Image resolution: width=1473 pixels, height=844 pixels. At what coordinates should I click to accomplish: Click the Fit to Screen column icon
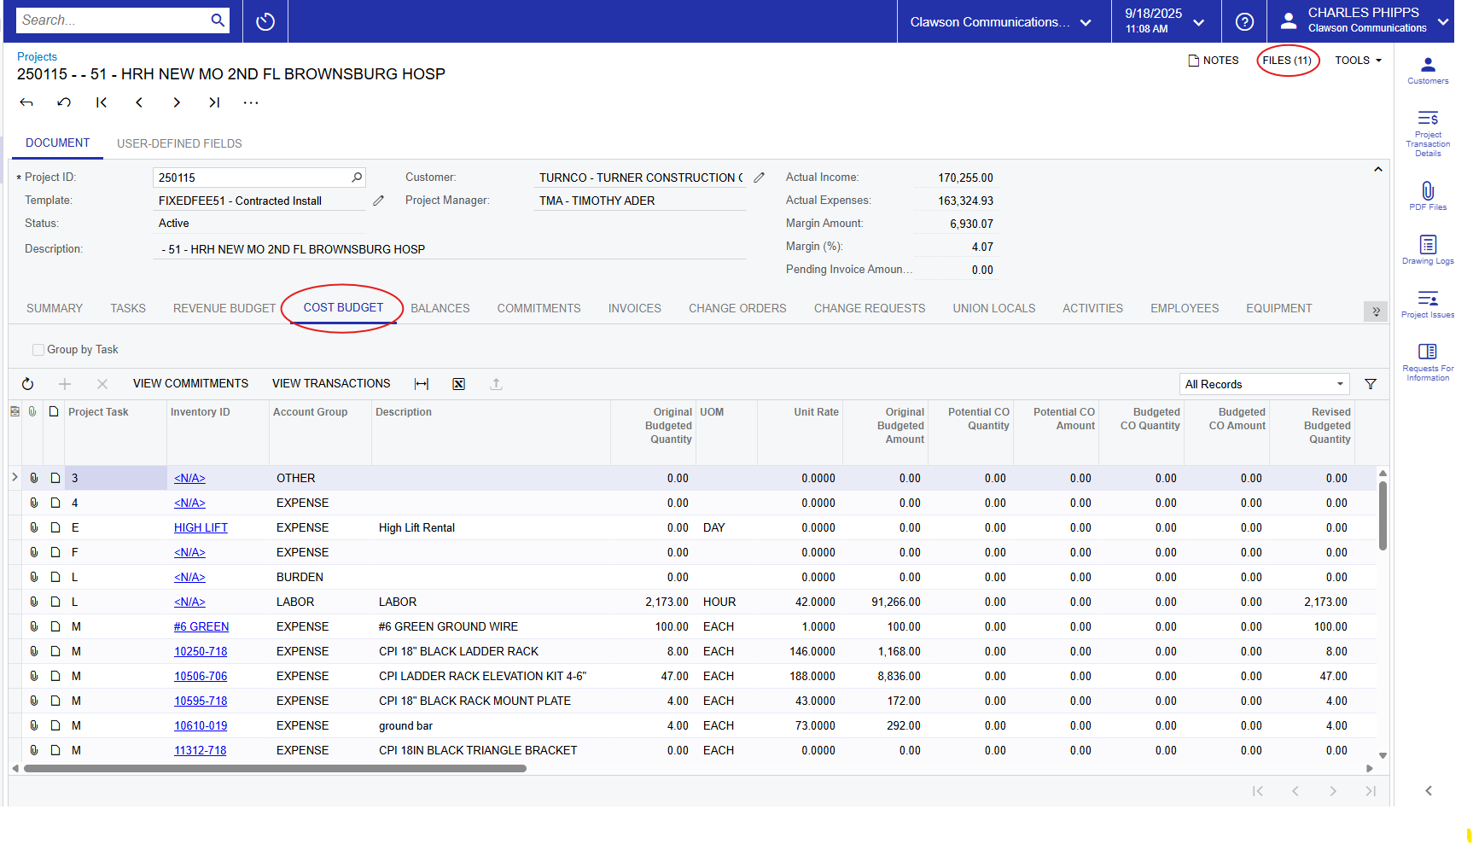[x=422, y=384]
